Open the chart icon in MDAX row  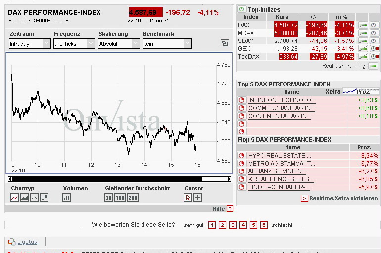point(363,33)
